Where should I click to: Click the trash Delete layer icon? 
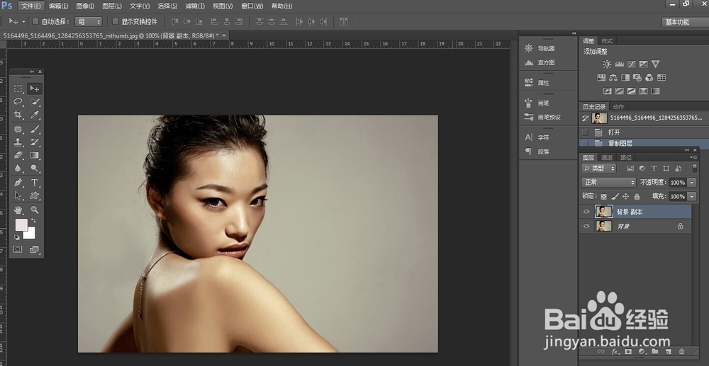click(681, 351)
